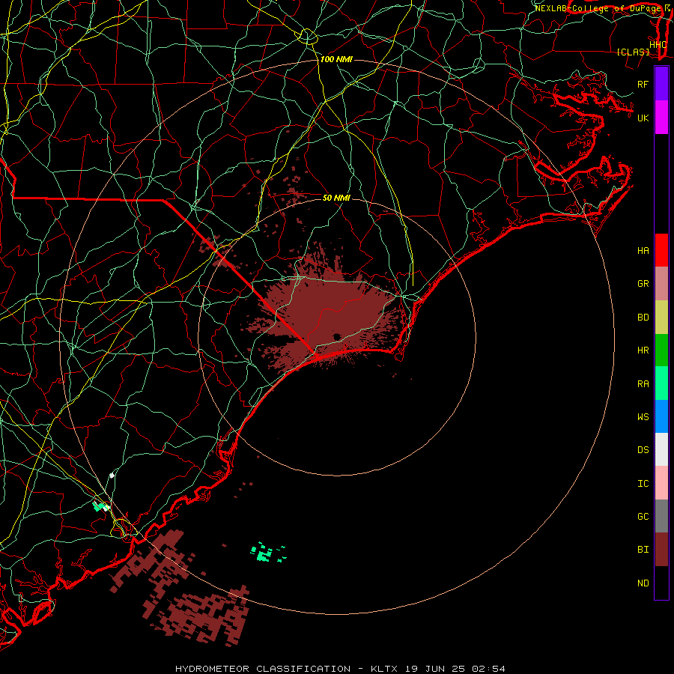Click the small green echo near southwest roads
The width and height of the screenshot is (674, 674).
101,506
